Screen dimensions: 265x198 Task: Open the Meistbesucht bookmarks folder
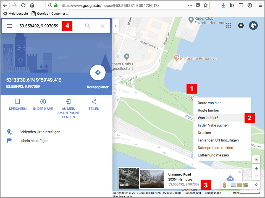tap(16, 14)
